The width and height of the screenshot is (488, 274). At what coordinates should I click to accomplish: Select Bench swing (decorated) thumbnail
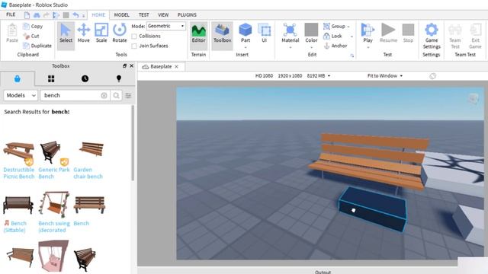(54, 204)
